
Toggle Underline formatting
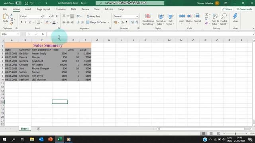click(29, 22)
